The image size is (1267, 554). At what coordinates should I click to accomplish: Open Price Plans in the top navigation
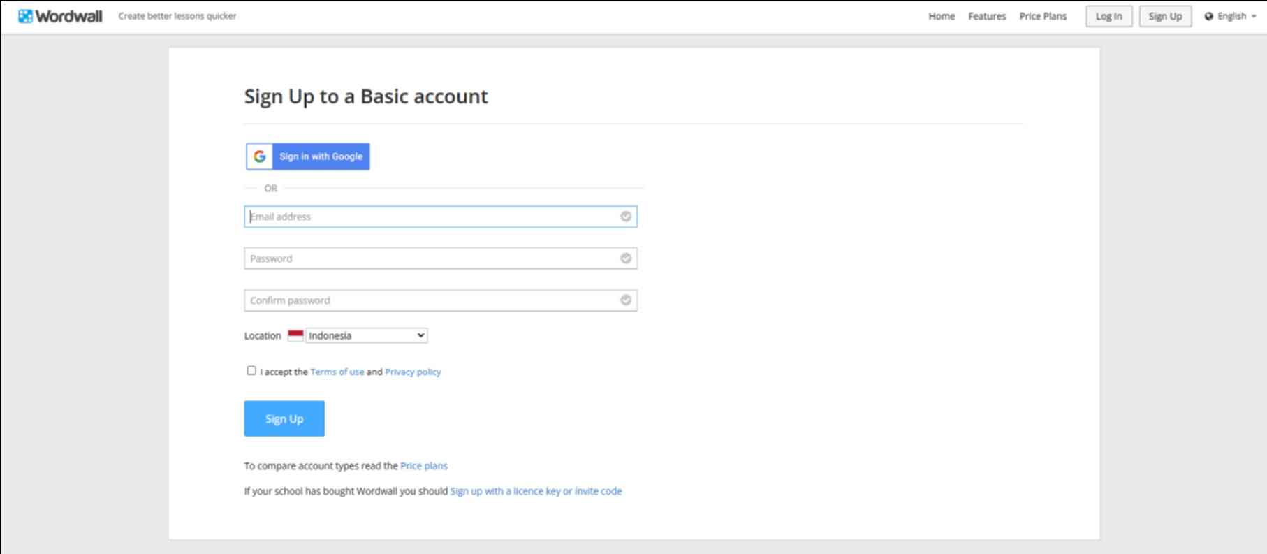click(x=1043, y=16)
